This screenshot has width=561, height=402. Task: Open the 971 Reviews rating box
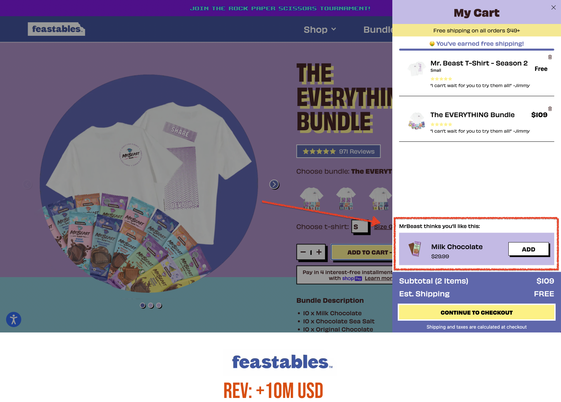click(338, 151)
